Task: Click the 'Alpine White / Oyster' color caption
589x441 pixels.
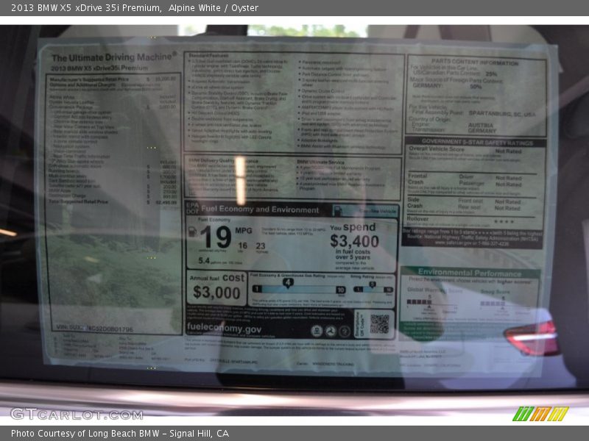Action: point(214,8)
